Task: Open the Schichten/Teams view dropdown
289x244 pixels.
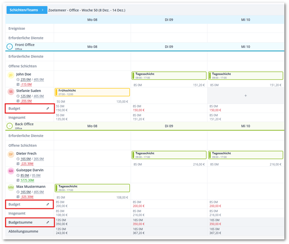Action: click(27, 10)
